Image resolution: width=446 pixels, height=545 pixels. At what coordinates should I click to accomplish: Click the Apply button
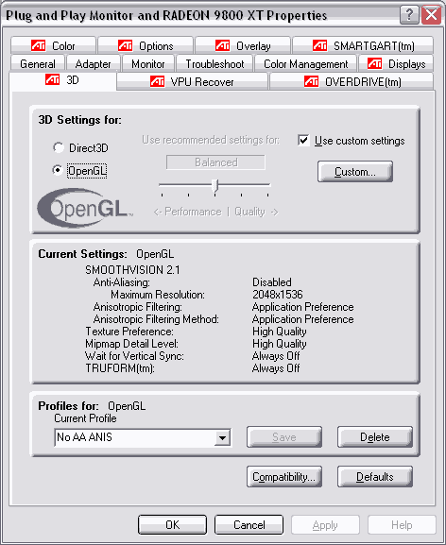pyautogui.click(x=325, y=525)
